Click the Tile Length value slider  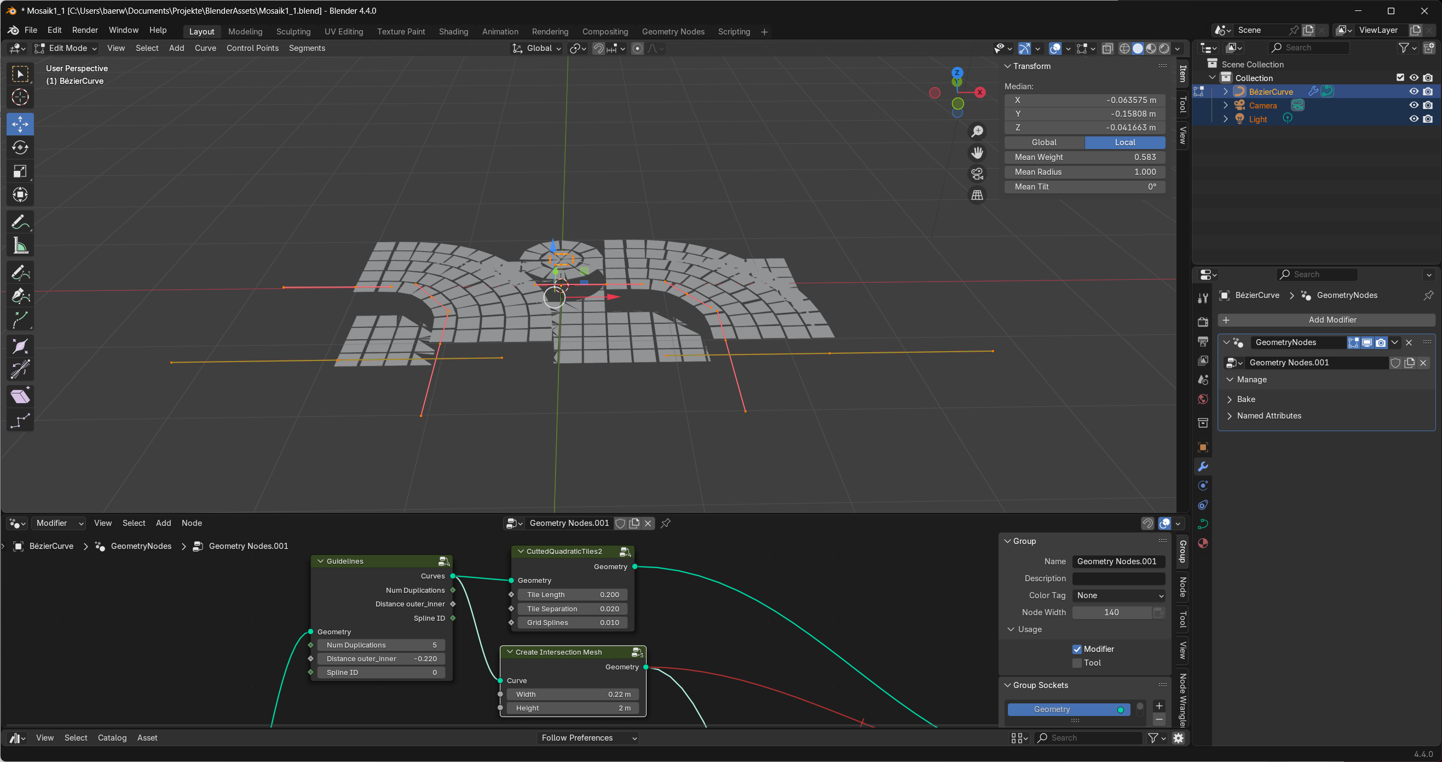[x=572, y=594]
